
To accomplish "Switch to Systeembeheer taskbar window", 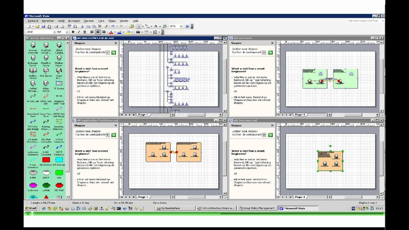I will 175,208.
